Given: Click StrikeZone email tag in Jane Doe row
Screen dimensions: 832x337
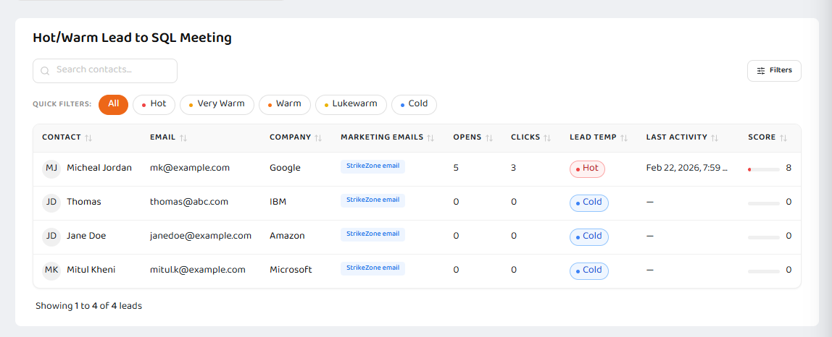Looking at the screenshot, I should coord(373,234).
